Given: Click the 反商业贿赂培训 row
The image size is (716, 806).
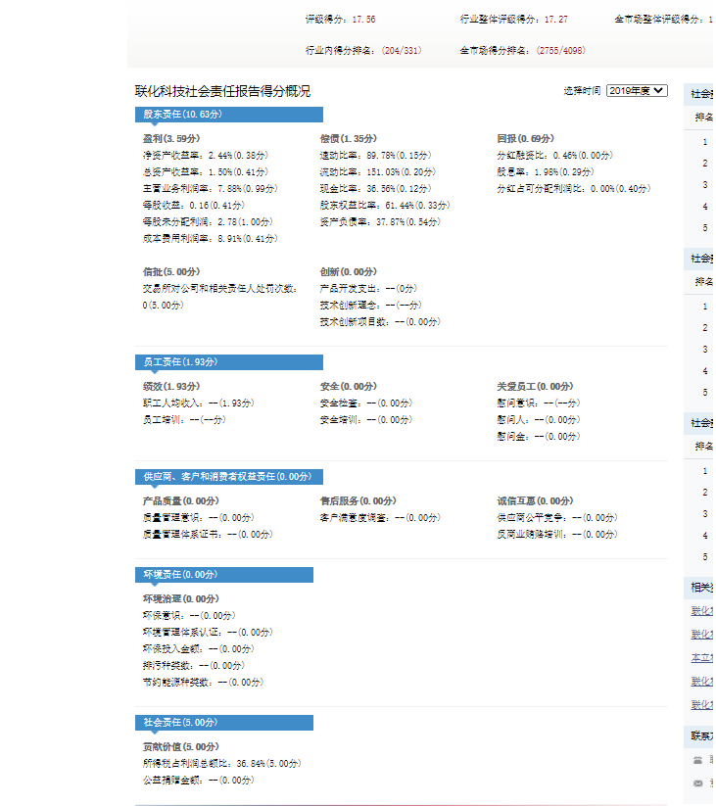Looking at the screenshot, I should [557, 534].
